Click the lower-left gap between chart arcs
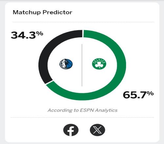Screen dimensions: 164x144 click(x=49, y=82)
